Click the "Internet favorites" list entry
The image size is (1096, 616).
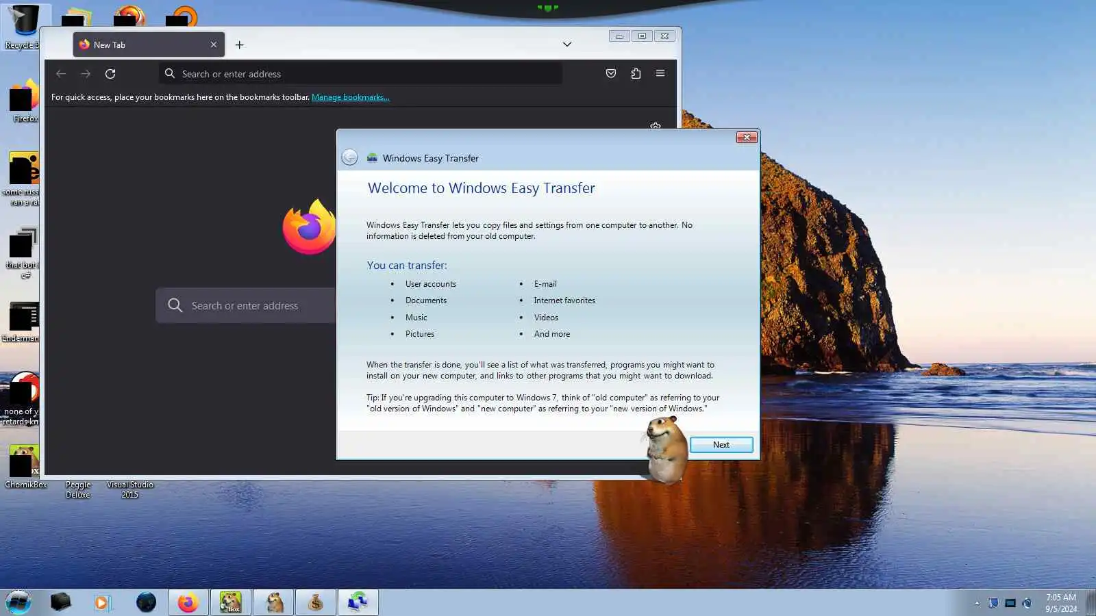564,300
